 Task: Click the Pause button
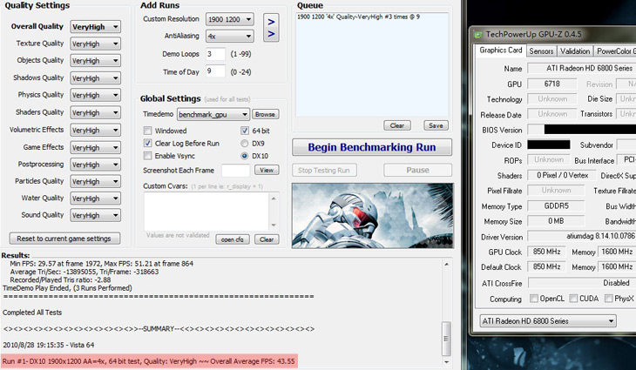[417, 171]
